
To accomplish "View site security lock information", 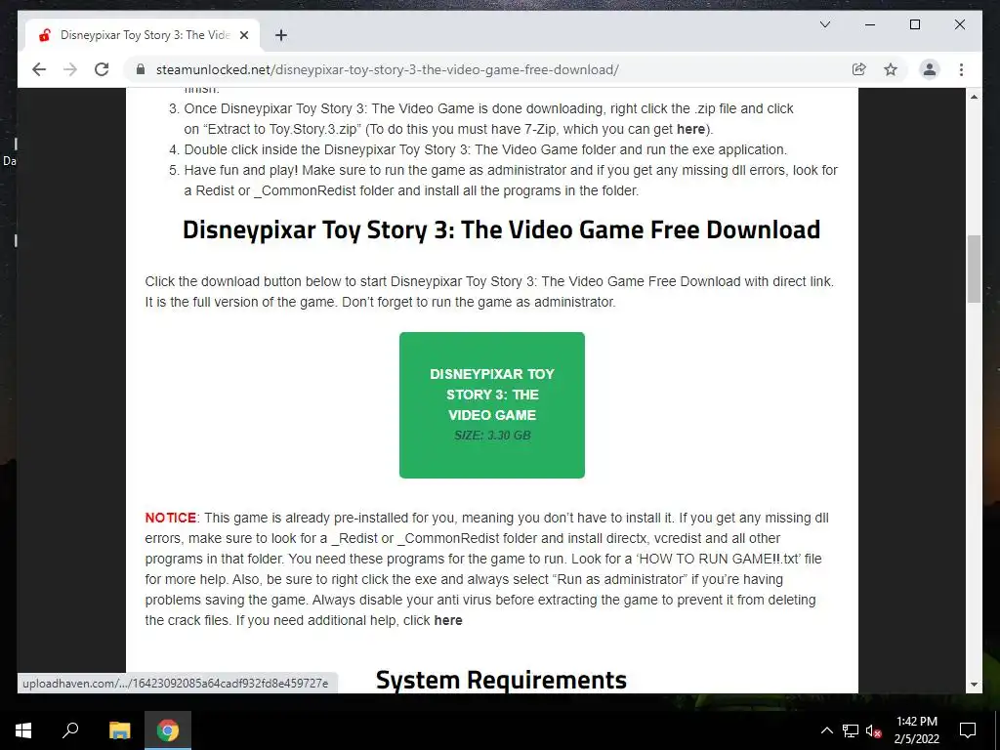I will [141, 69].
